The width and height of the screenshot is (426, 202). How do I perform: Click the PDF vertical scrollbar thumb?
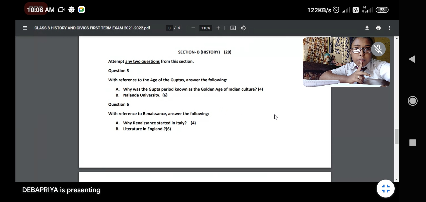pyautogui.click(x=397, y=137)
